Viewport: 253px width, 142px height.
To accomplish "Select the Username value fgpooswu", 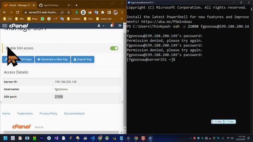I will [x=61, y=89].
